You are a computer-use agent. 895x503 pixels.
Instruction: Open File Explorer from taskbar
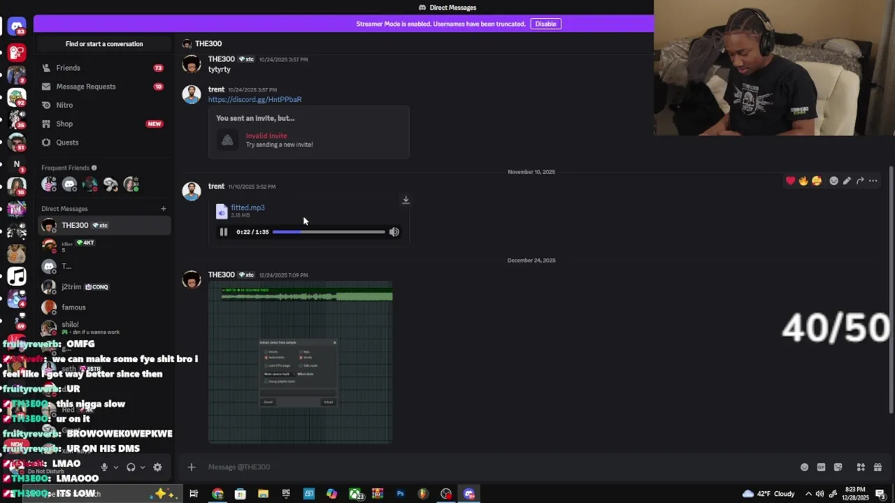(263, 494)
